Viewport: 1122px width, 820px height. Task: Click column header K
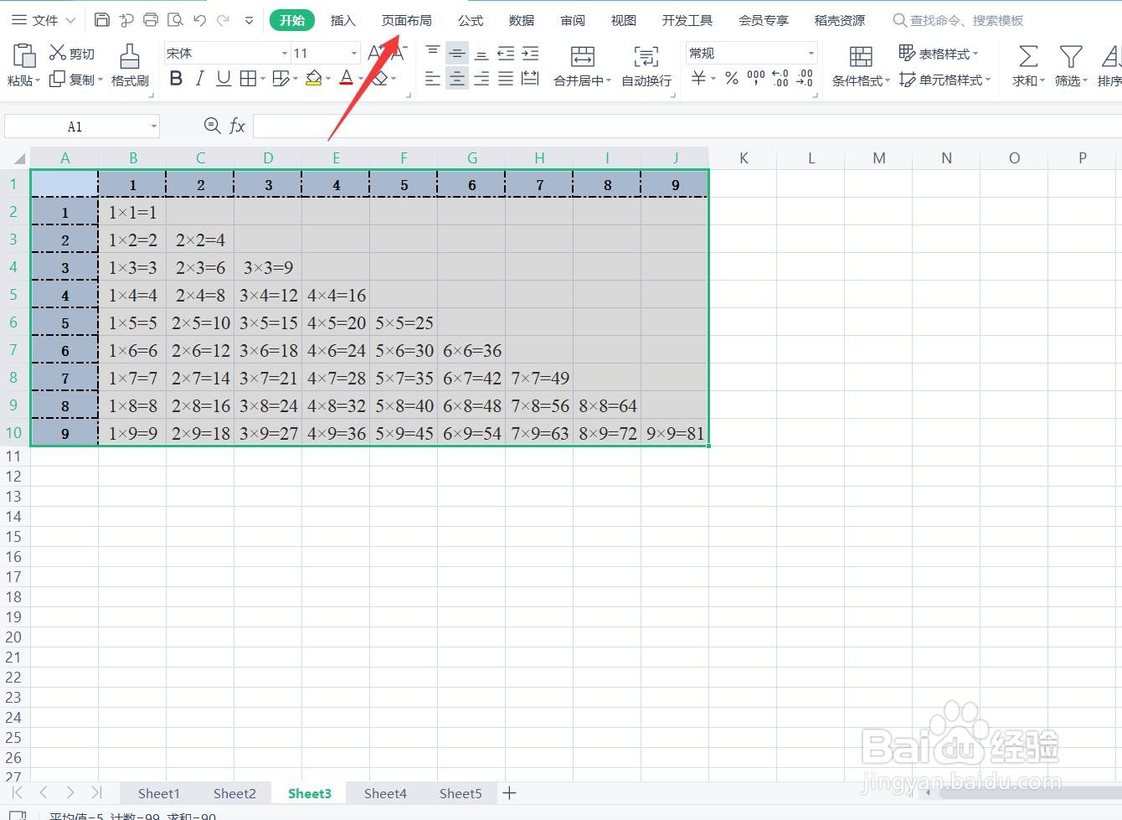[x=744, y=157]
